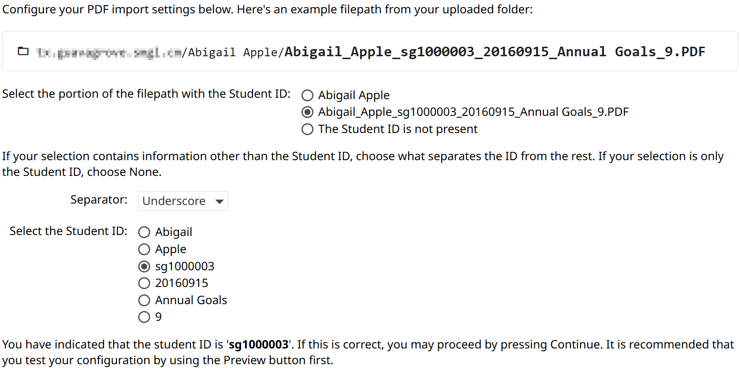Viewport: 740px width, 368px height.
Task: Pick "Abigail" as the Student ID
Action: [144, 232]
